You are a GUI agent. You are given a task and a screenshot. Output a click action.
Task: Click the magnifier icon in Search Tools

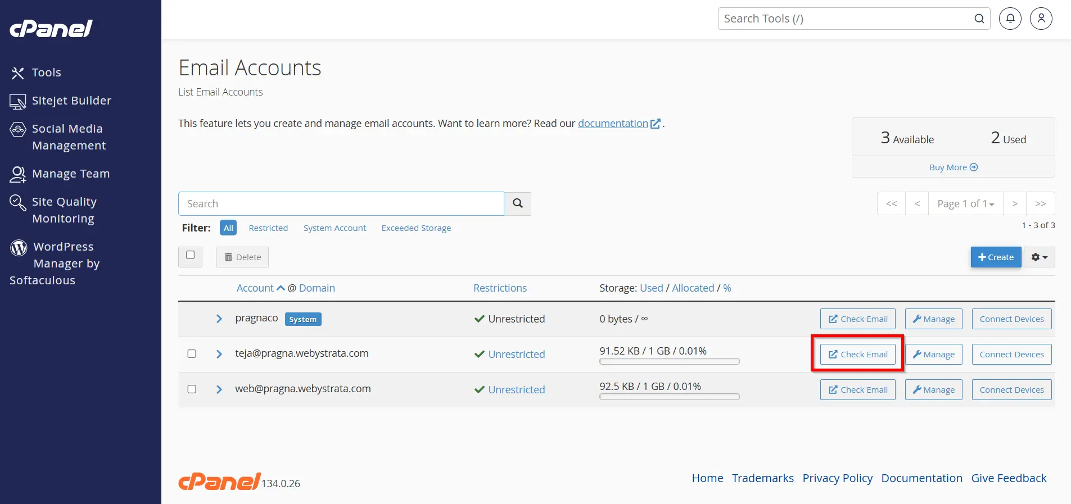pyautogui.click(x=979, y=19)
